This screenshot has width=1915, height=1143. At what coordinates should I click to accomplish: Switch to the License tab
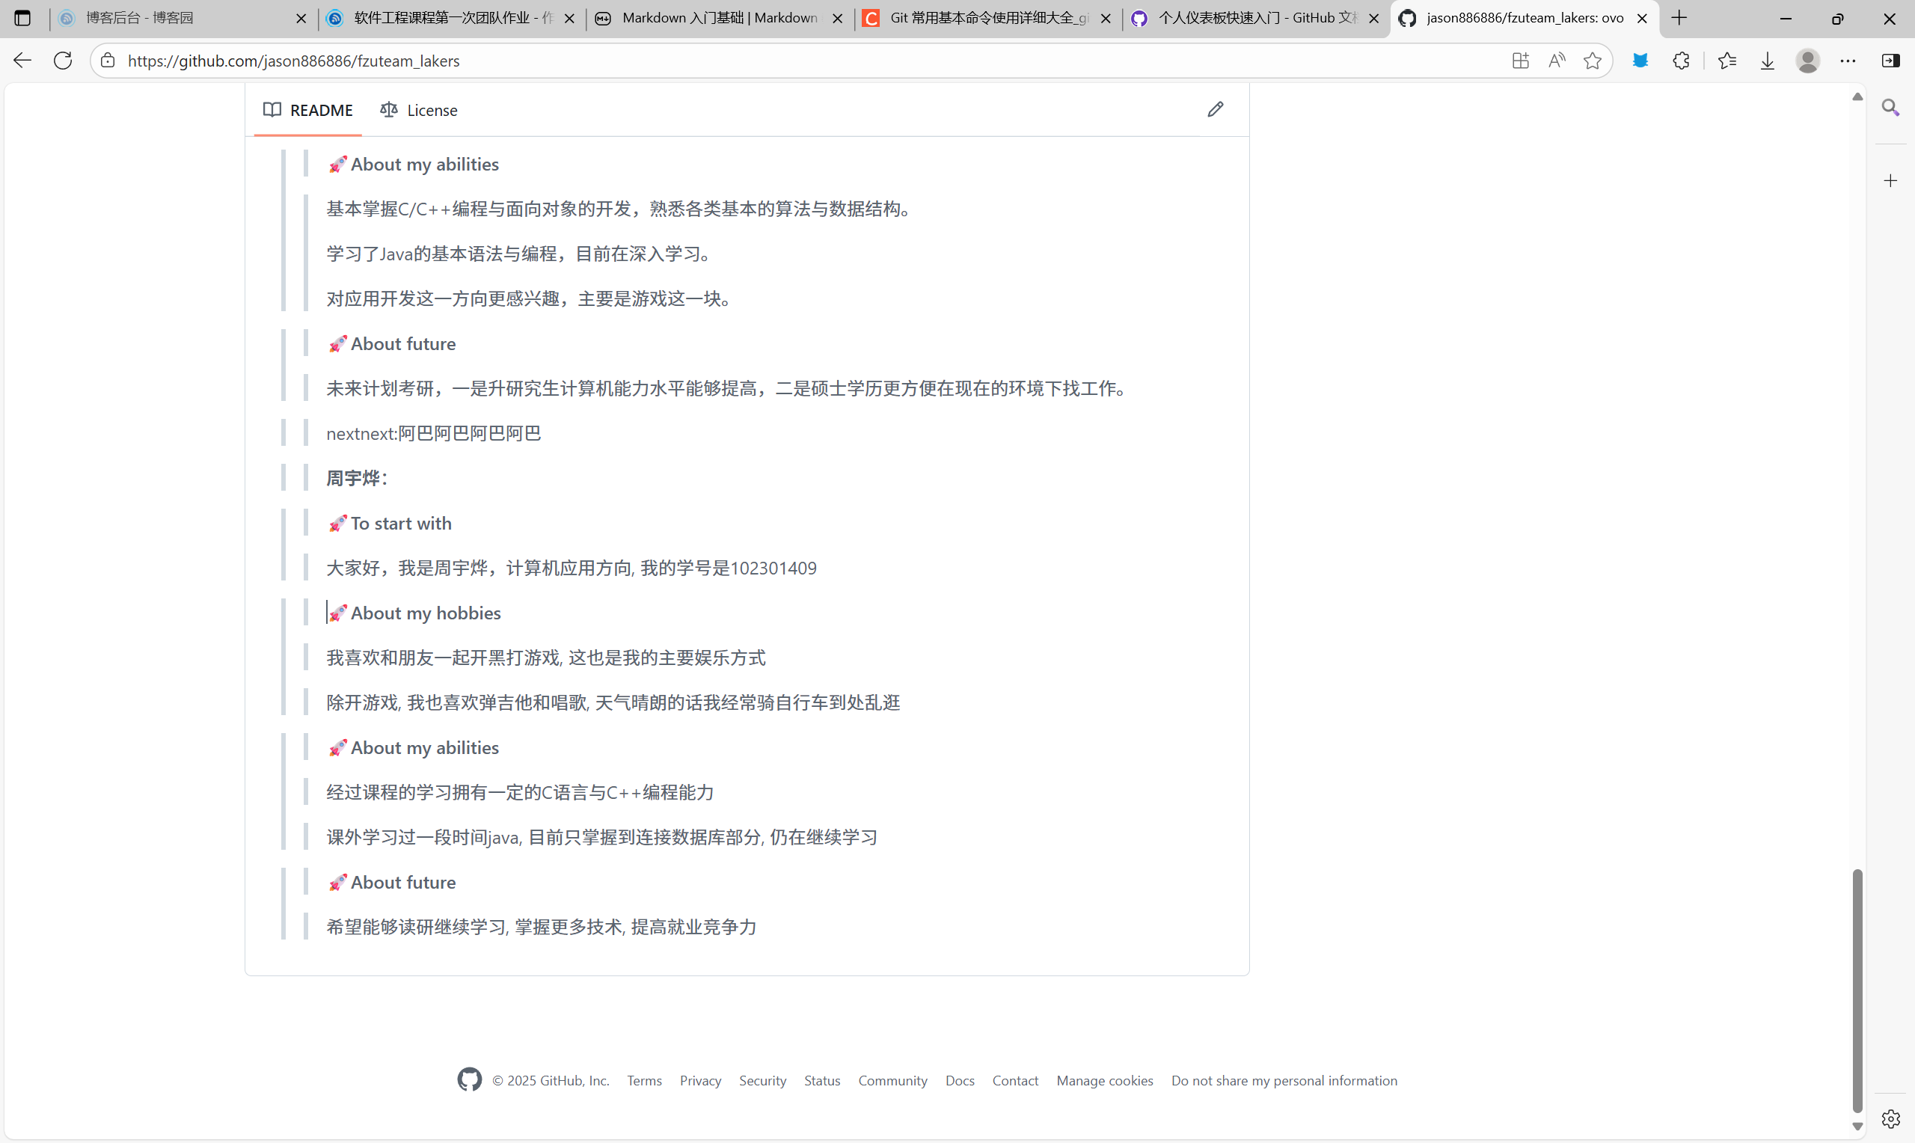420,110
